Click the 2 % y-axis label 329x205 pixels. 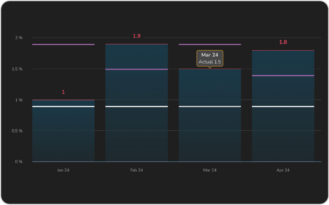coord(18,38)
